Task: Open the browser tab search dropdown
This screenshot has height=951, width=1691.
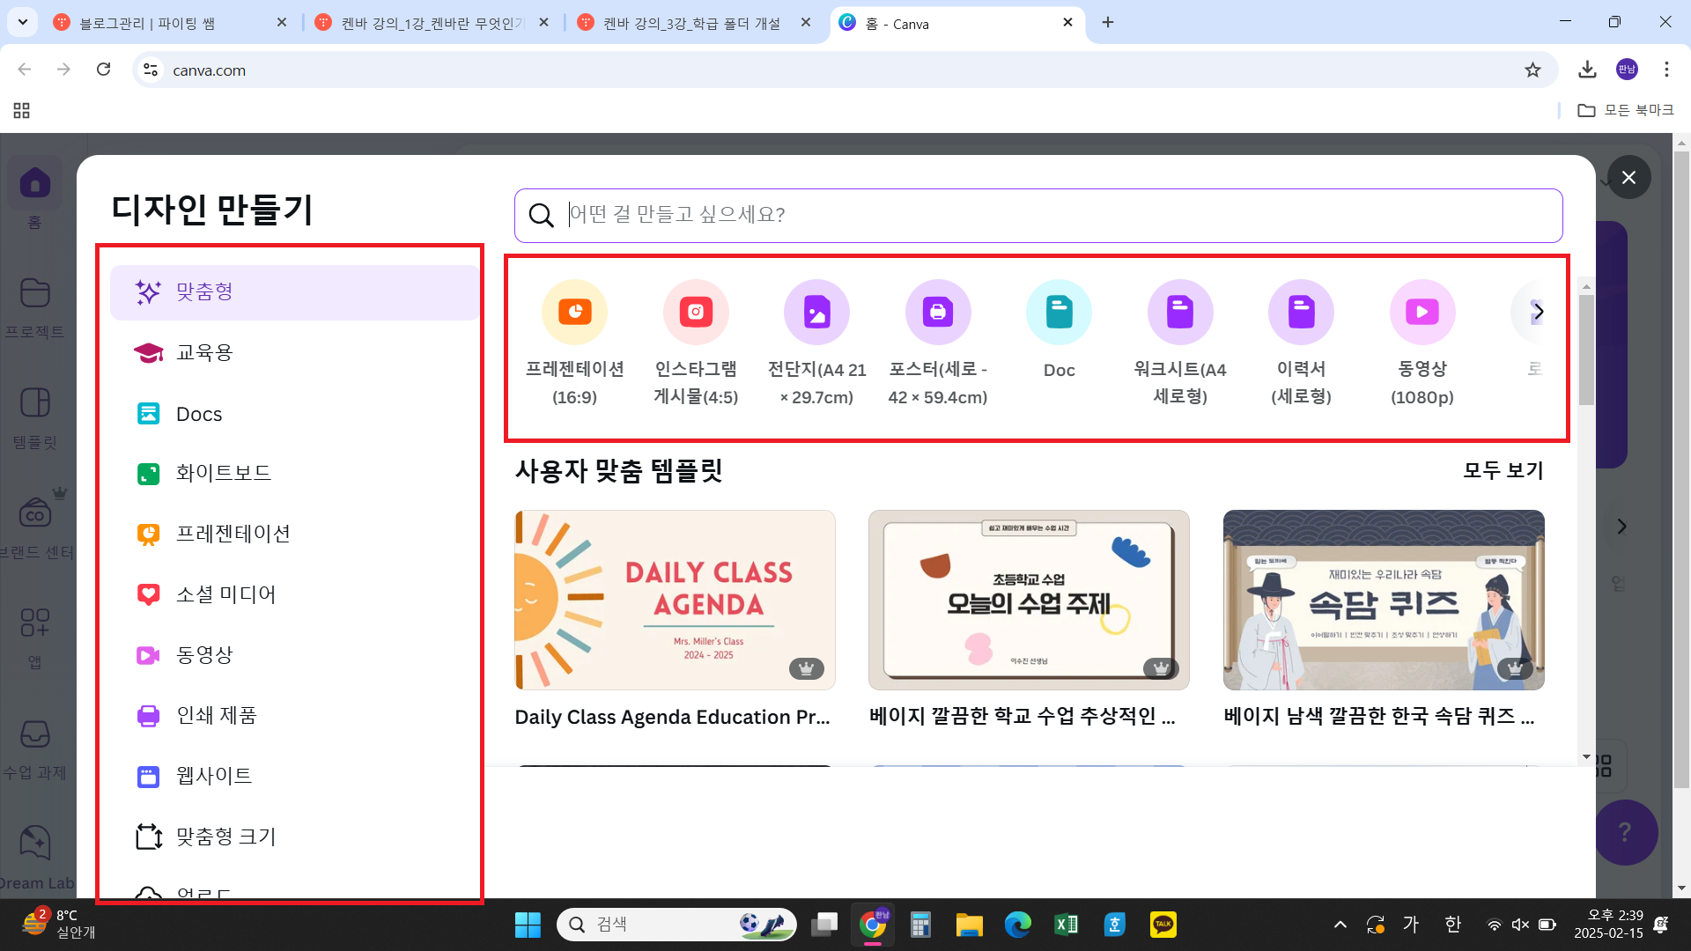Action: (x=22, y=22)
